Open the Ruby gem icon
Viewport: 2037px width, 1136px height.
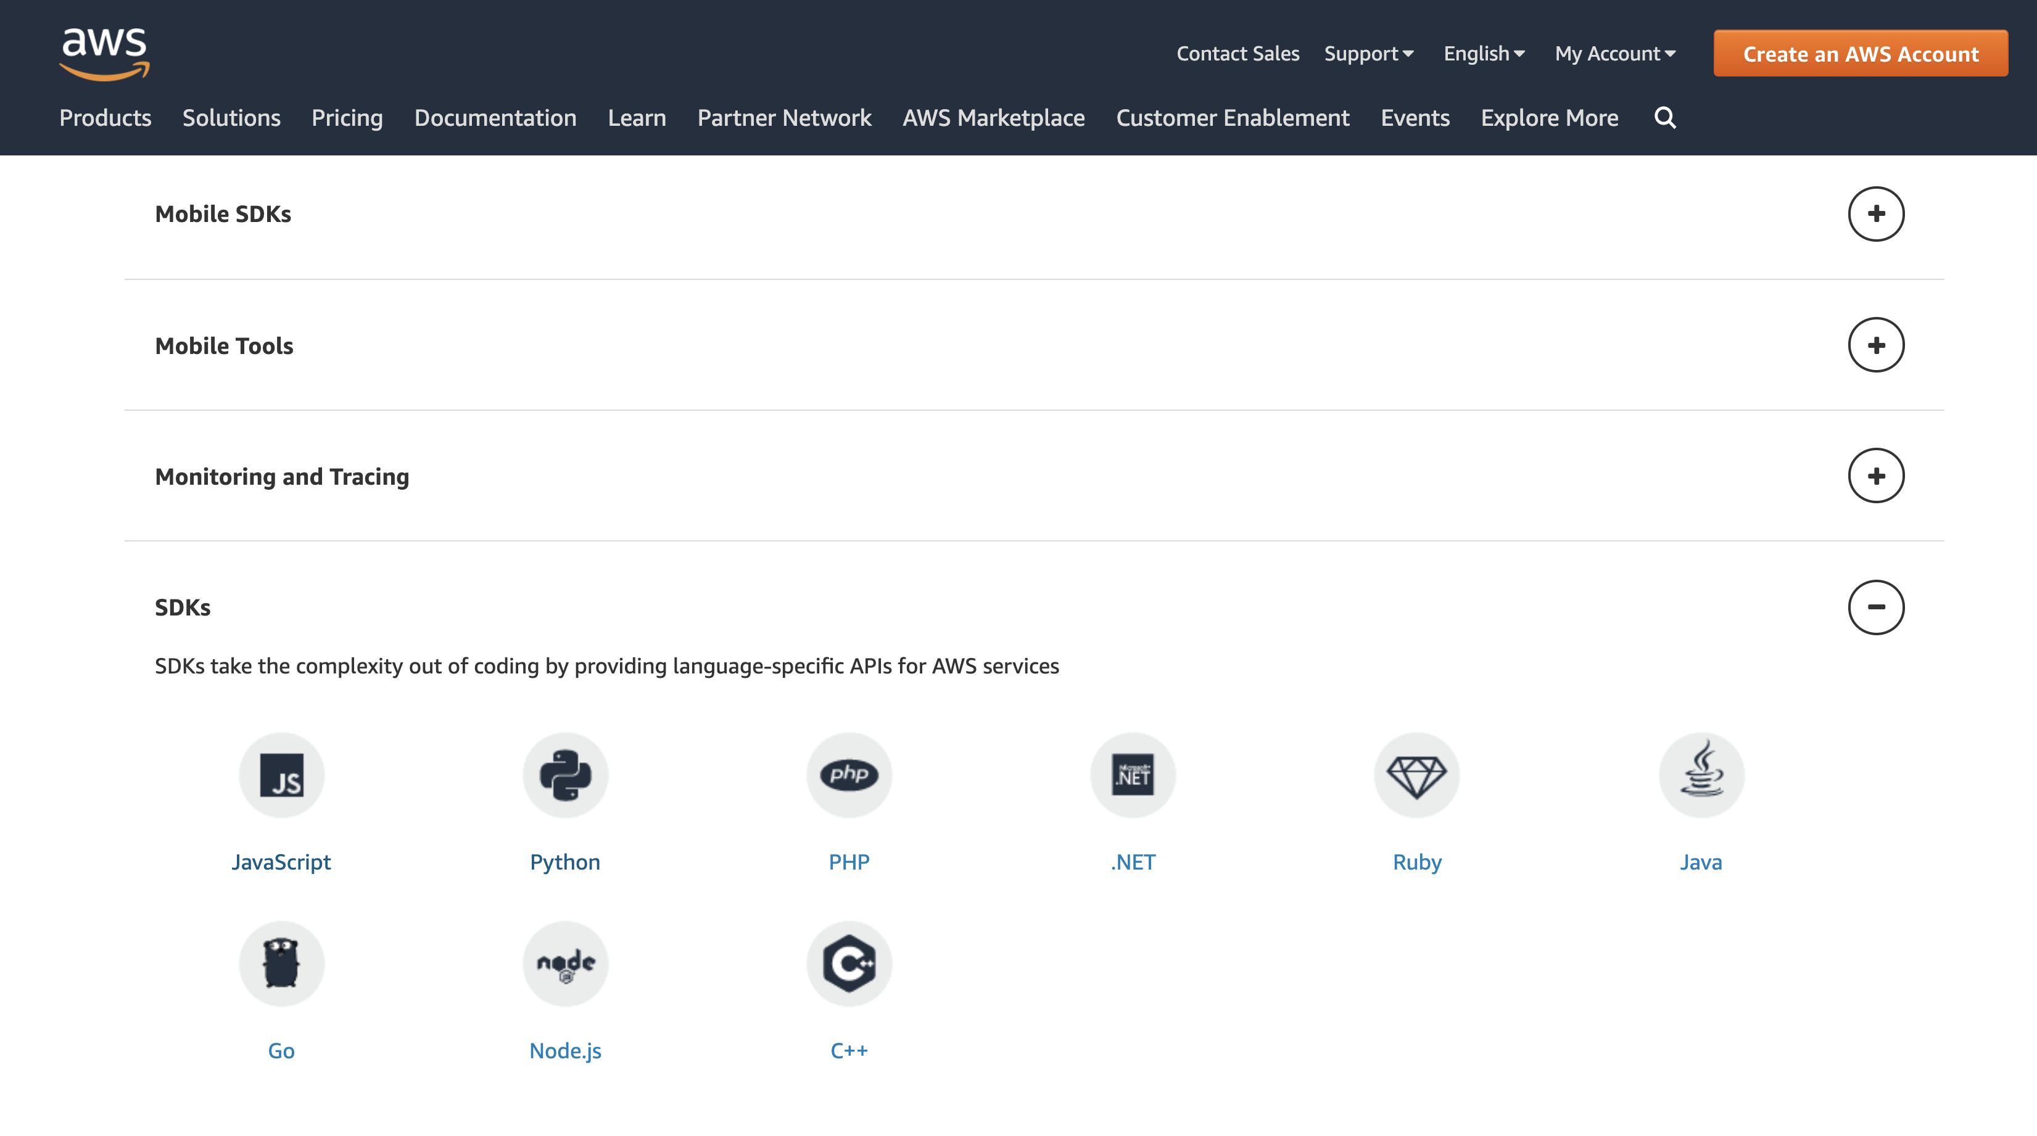[1417, 775]
